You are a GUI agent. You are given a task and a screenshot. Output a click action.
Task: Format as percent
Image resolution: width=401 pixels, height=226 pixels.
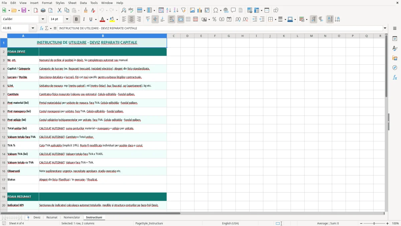[214, 19]
